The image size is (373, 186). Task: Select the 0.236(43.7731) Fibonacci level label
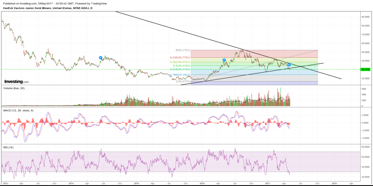pyautogui.click(x=180, y=58)
